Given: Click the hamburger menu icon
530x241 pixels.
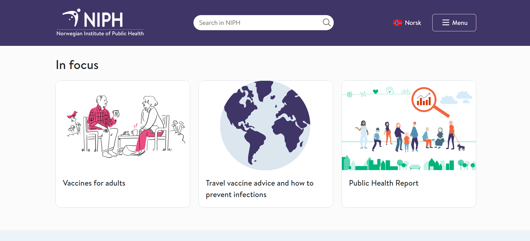Looking at the screenshot, I should point(446,23).
